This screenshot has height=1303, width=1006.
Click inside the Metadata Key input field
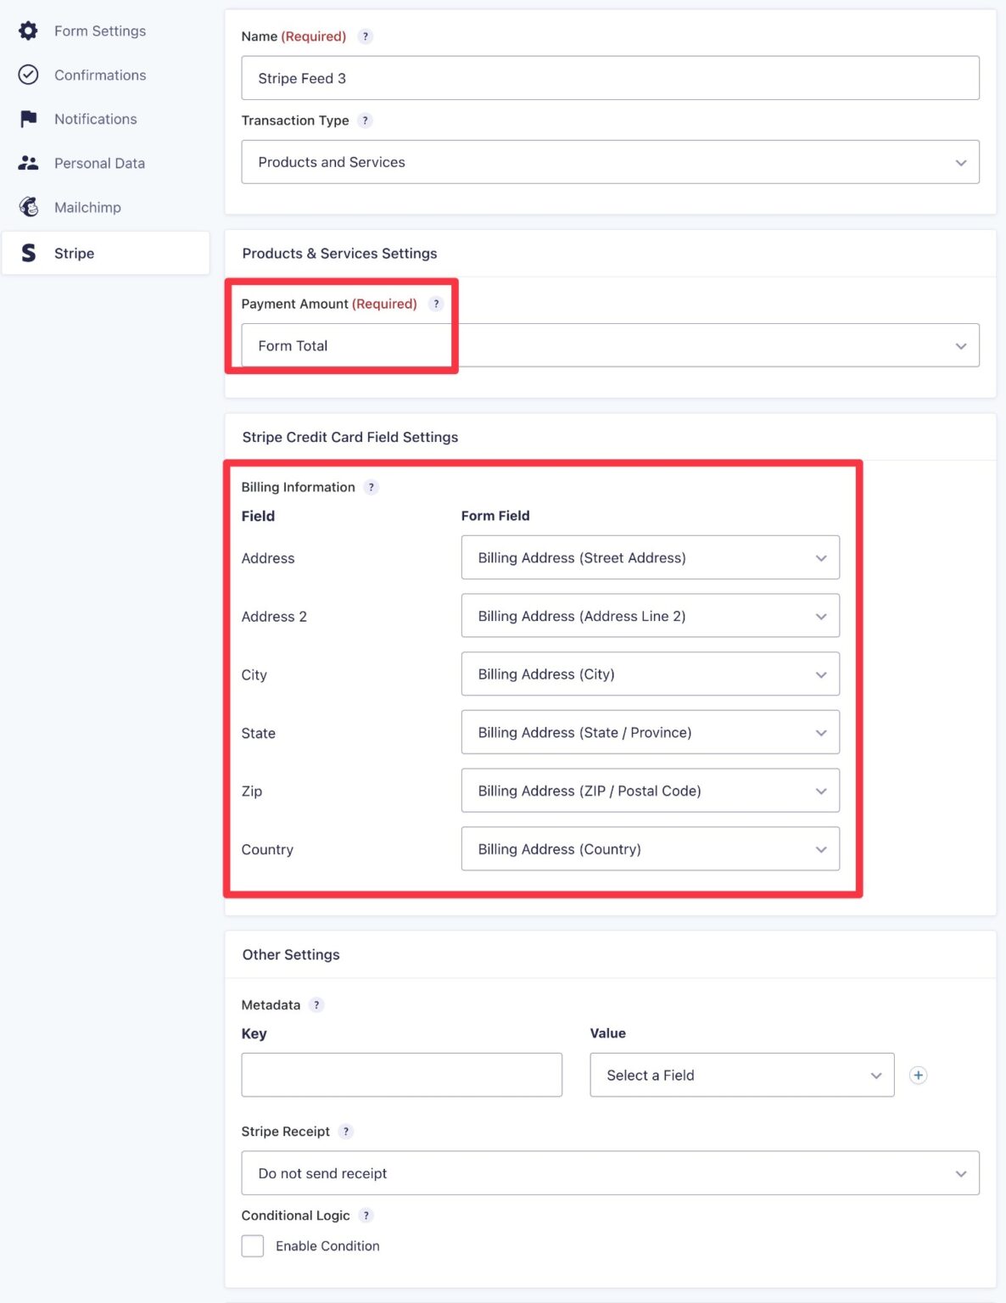point(401,1074)
